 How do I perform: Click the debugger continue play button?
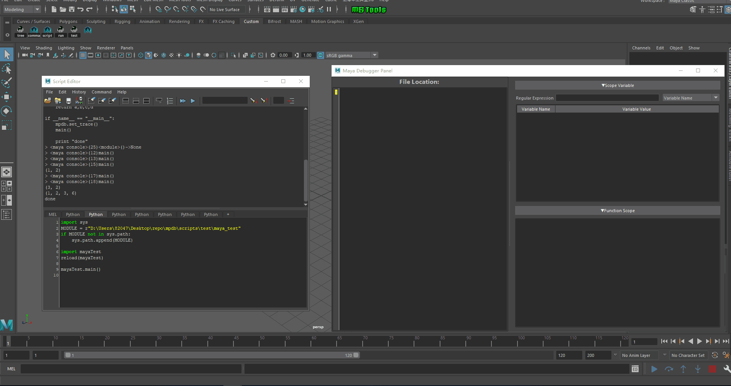[x=654, y=369]
